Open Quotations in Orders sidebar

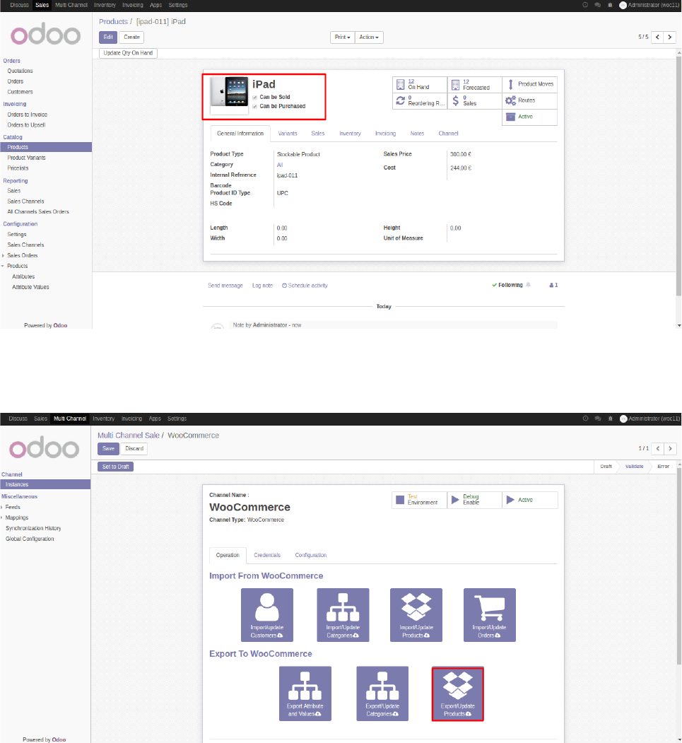coord(20,71)
